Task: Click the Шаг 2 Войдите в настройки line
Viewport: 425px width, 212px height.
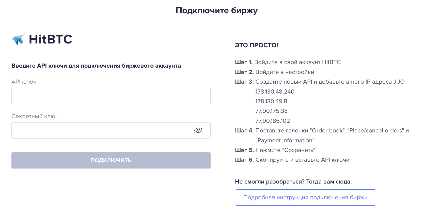Action: (275, 72)
